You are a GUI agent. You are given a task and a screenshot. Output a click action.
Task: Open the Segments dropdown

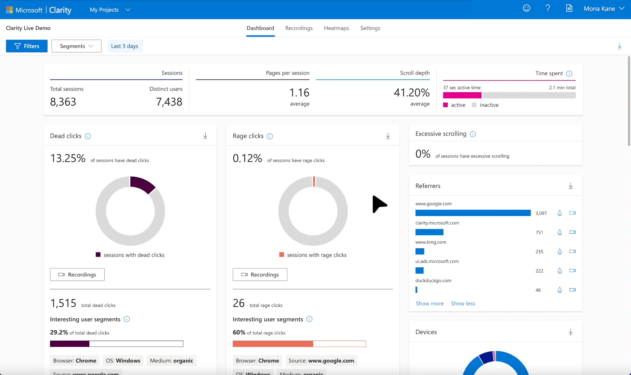tap(76, 46)
